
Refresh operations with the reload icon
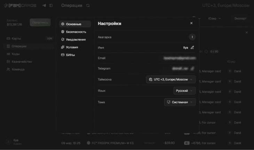(88, 6)
